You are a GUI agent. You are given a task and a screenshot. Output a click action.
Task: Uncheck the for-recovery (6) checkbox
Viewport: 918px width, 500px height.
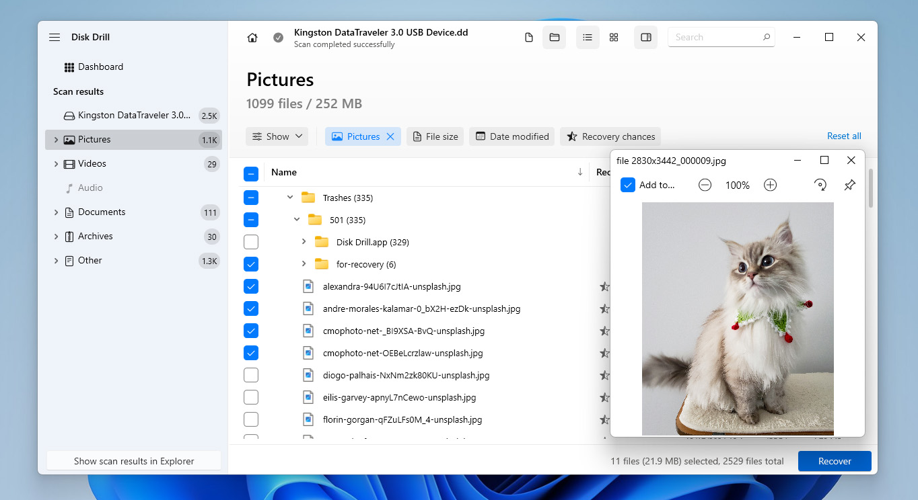click(x=251, y=264)
